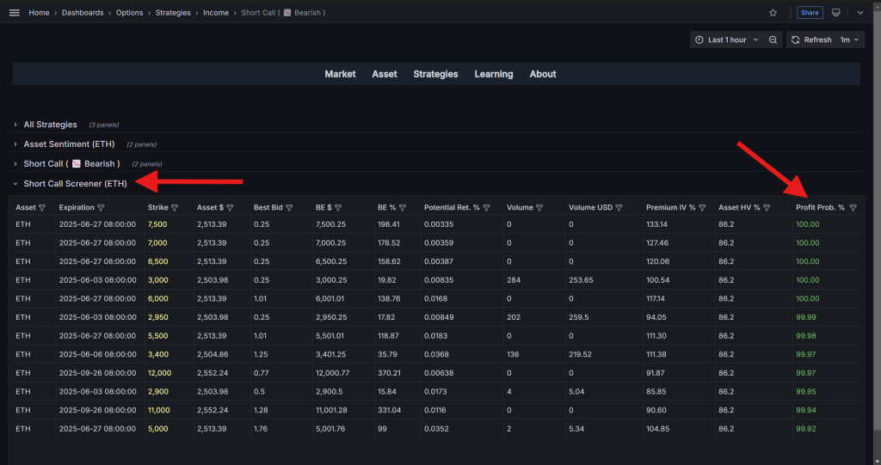Open the Last 1 hour time picker
This screenshot has height=465, width=881.
tap(726, 40)
